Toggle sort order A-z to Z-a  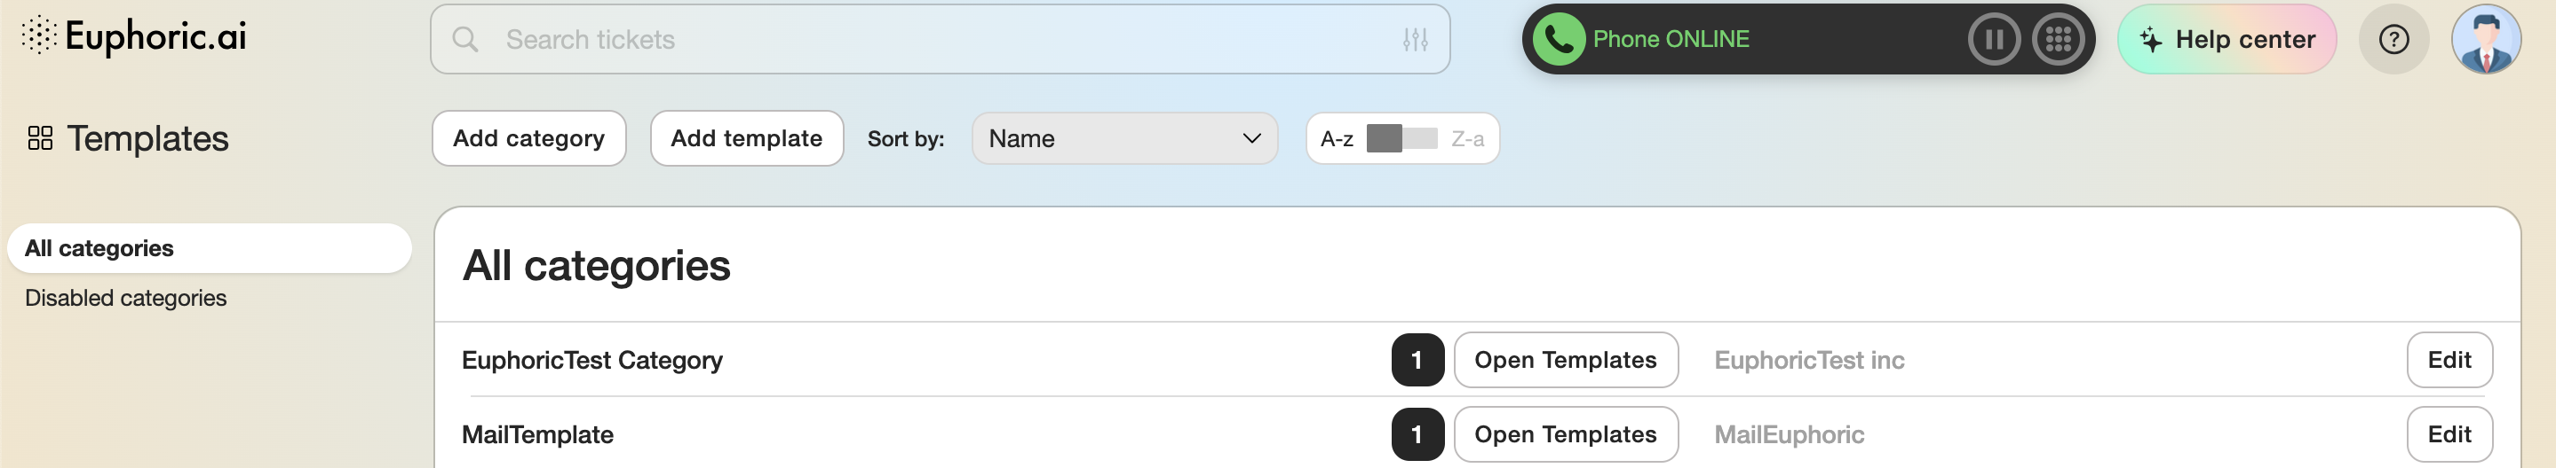[1401, 138]
